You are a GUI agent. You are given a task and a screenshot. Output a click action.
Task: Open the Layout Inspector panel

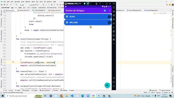click(x=165, y=90)
